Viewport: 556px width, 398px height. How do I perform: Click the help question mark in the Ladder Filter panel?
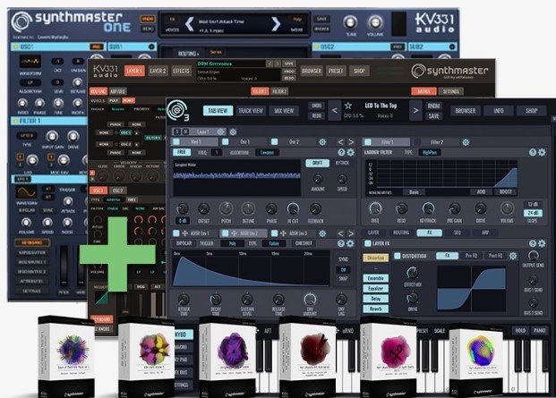point(533,152)
